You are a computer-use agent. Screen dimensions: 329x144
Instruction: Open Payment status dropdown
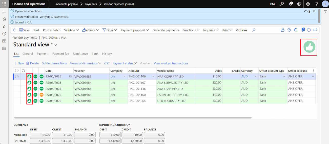click(x=125, y=63)
